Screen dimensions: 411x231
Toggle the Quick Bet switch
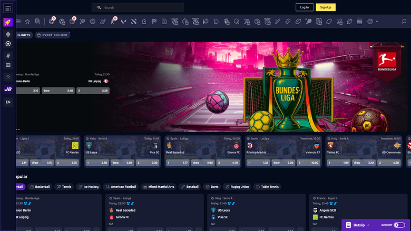pos(399,225)
